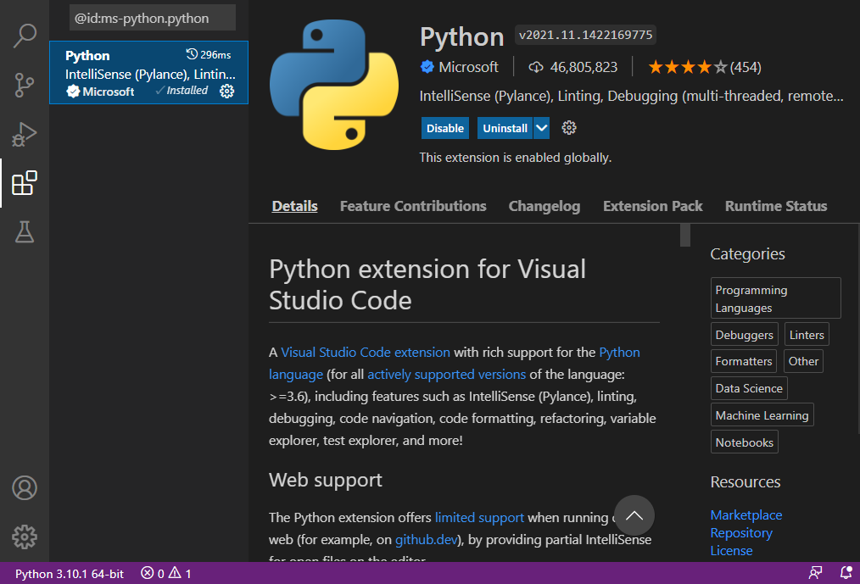
Task: Disable the Python extension
Action: [444, 127]
